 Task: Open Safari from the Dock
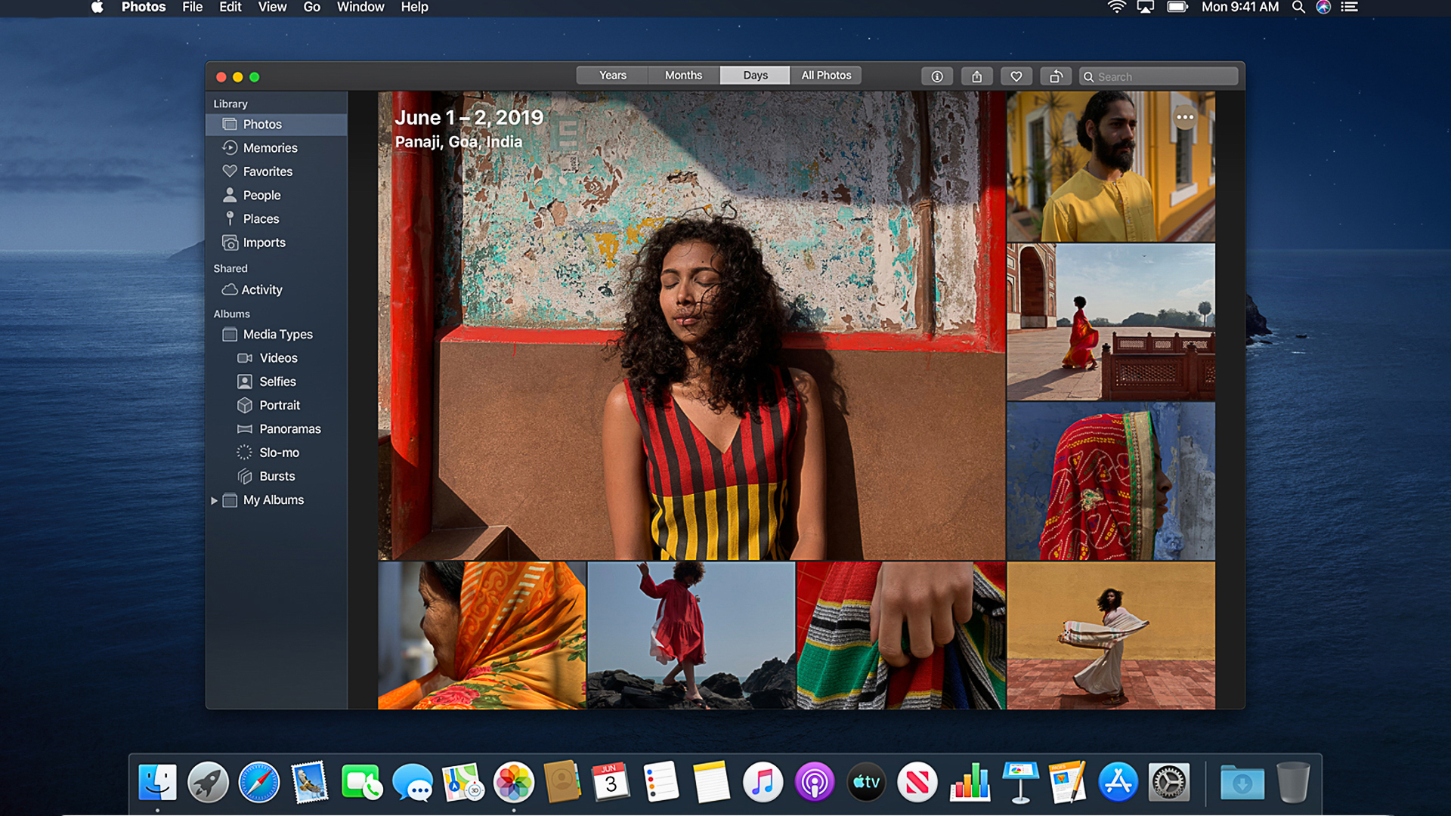click(x=258, y=782)
